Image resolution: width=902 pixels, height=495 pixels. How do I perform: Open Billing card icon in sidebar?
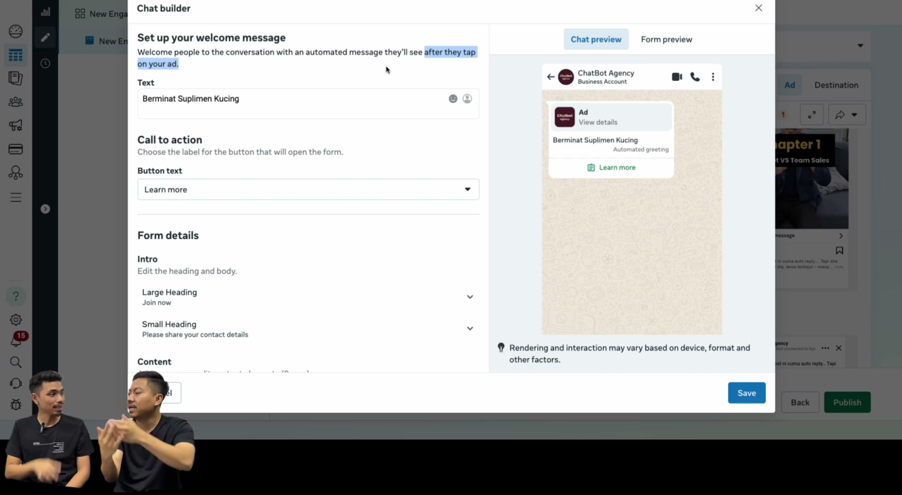pos(16,149)
